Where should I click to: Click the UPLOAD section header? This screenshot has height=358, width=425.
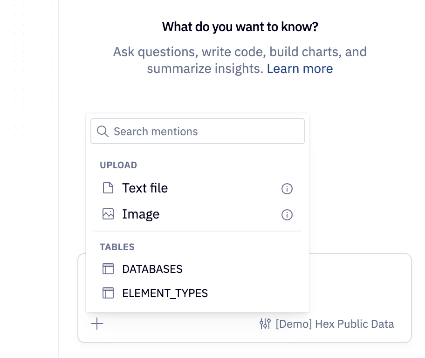point(118,165)
